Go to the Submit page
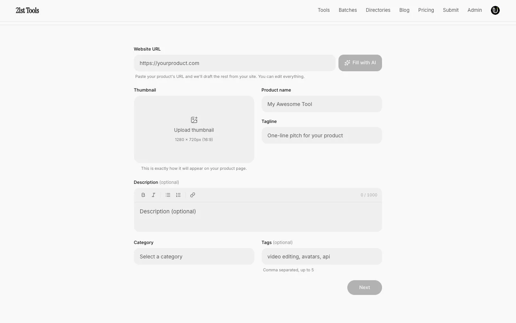This screenshot has width=516, height=323. (x=451, y=10)
